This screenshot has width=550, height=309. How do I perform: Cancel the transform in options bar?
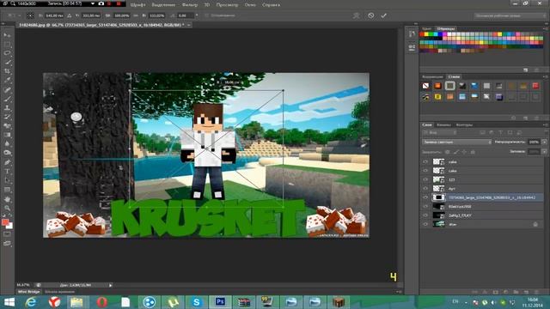(x=370, y=15)
